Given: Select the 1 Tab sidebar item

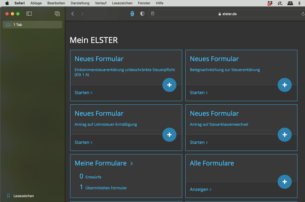Looking at the screenshot, I should click(32, 25).
